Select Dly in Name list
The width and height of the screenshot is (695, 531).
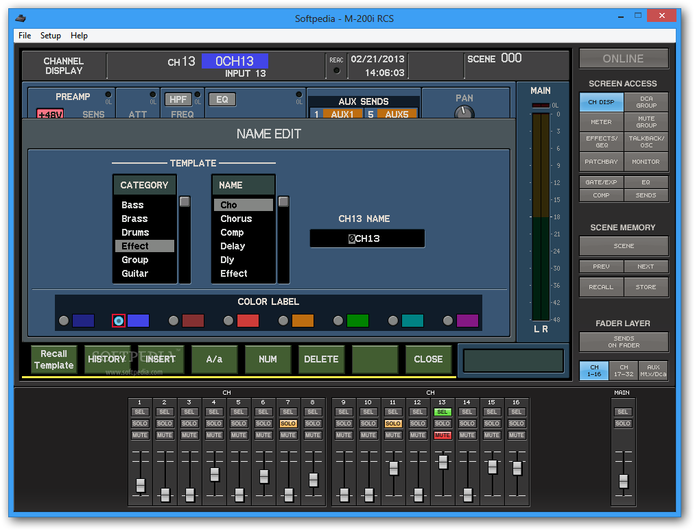pyautogui.click(x=244, y=260)
